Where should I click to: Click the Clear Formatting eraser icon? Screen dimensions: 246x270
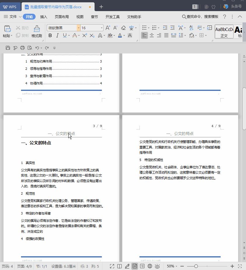(x=123, y=27)
